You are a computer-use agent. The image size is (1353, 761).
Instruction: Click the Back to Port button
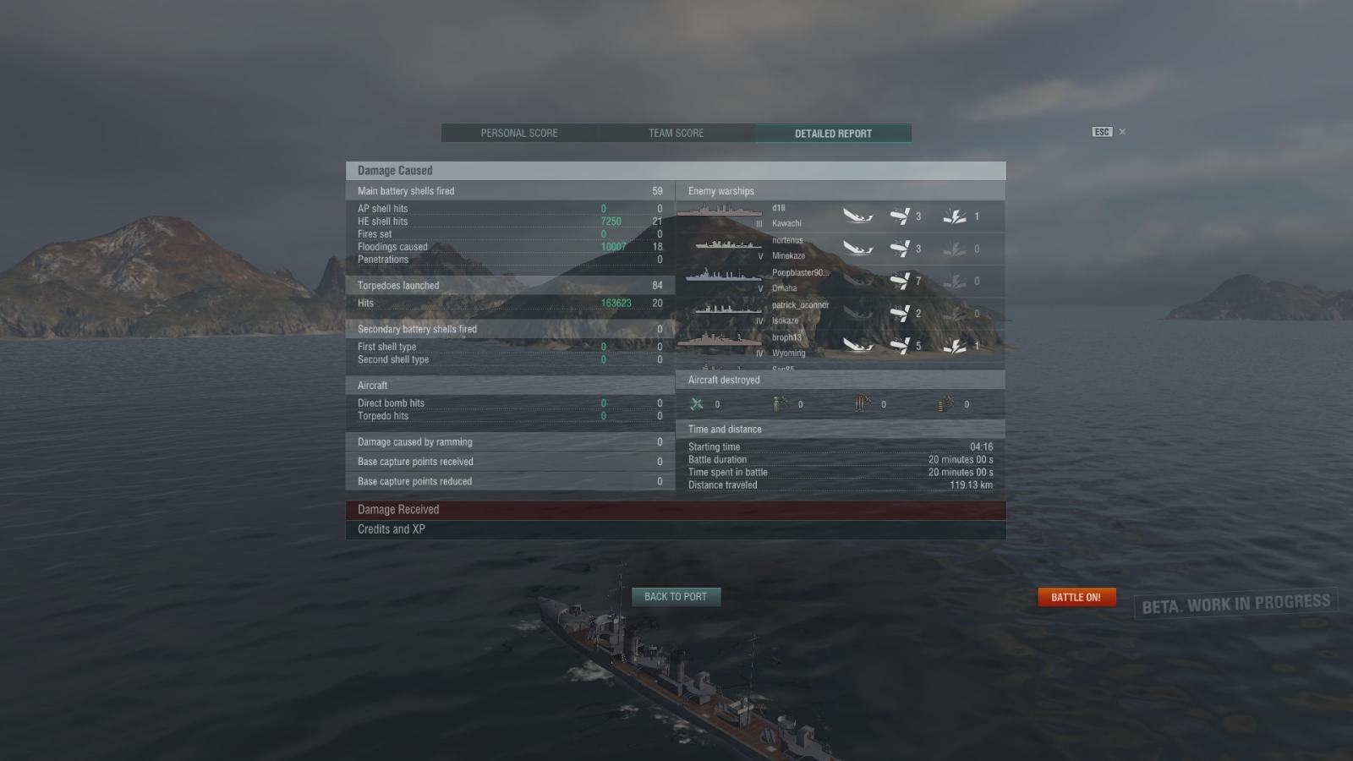[676, 597]
